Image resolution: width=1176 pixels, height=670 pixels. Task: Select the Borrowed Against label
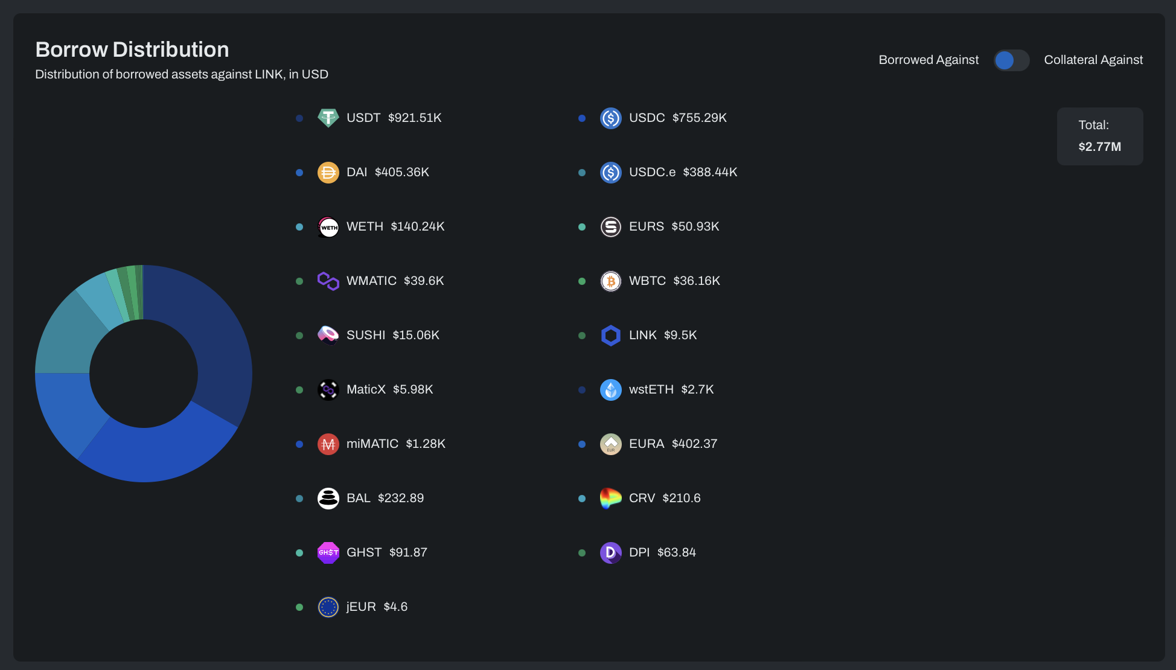click(x=928, y=60)
